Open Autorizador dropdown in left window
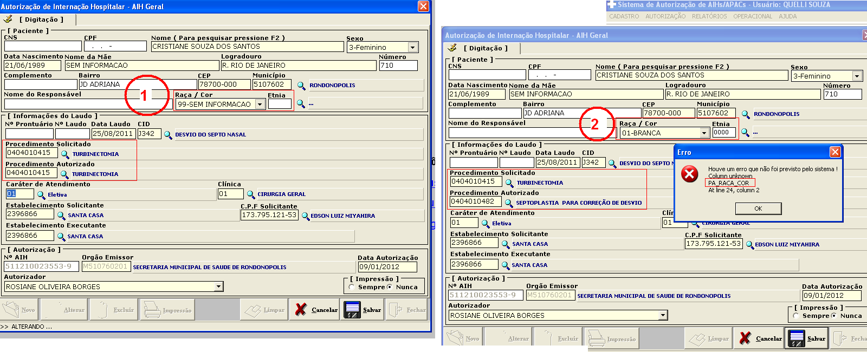 pos(219,286)
